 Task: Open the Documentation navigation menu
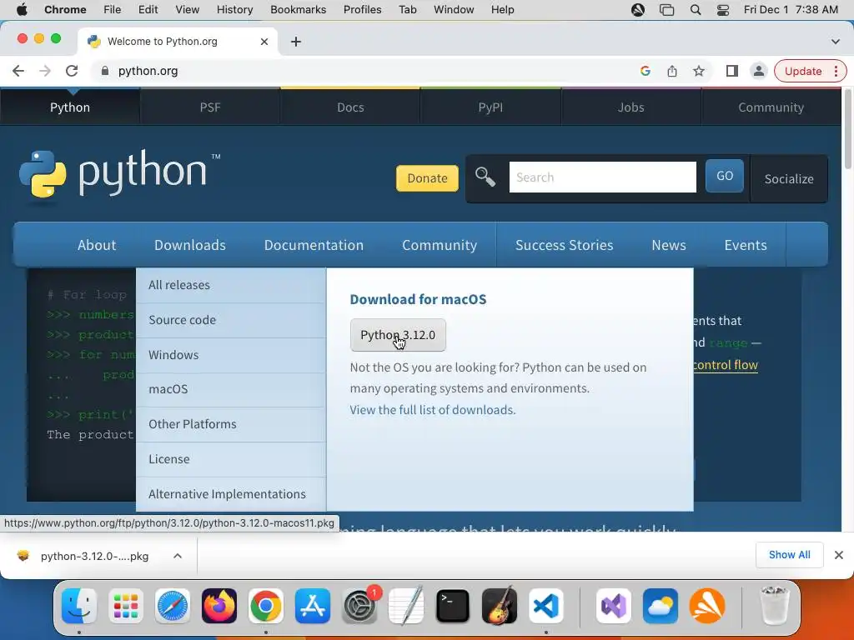click(314, 245)
